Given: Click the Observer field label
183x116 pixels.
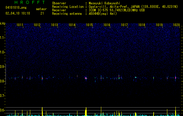Looking at the screenshot, I should 59,3.
